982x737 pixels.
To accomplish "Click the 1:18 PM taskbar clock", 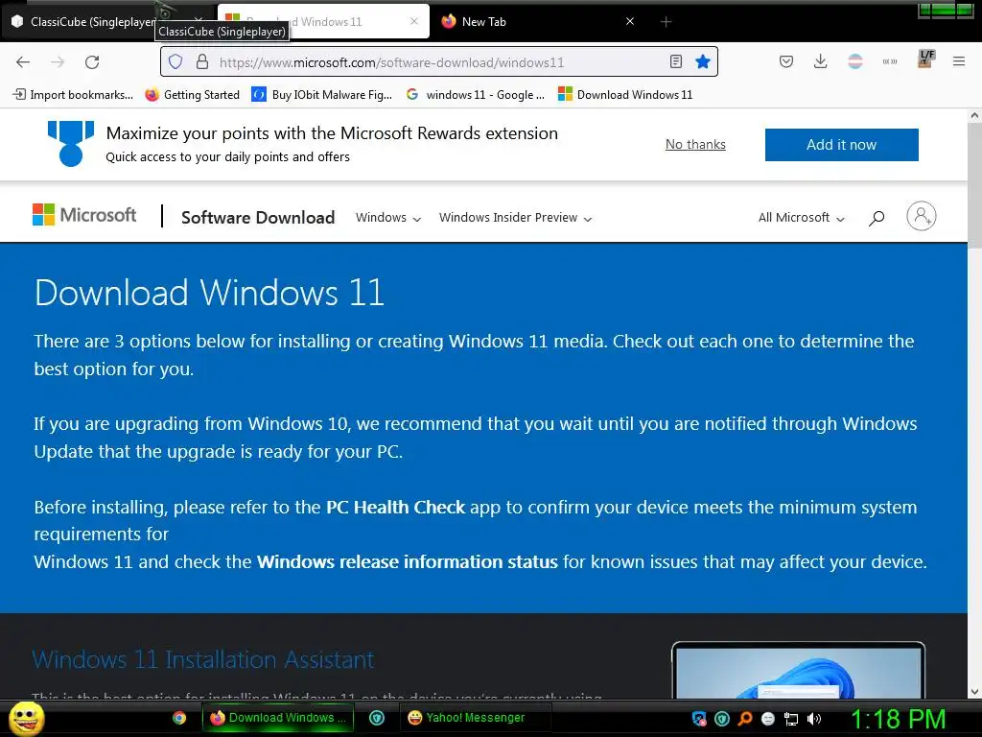I will [x=898, y=719].
